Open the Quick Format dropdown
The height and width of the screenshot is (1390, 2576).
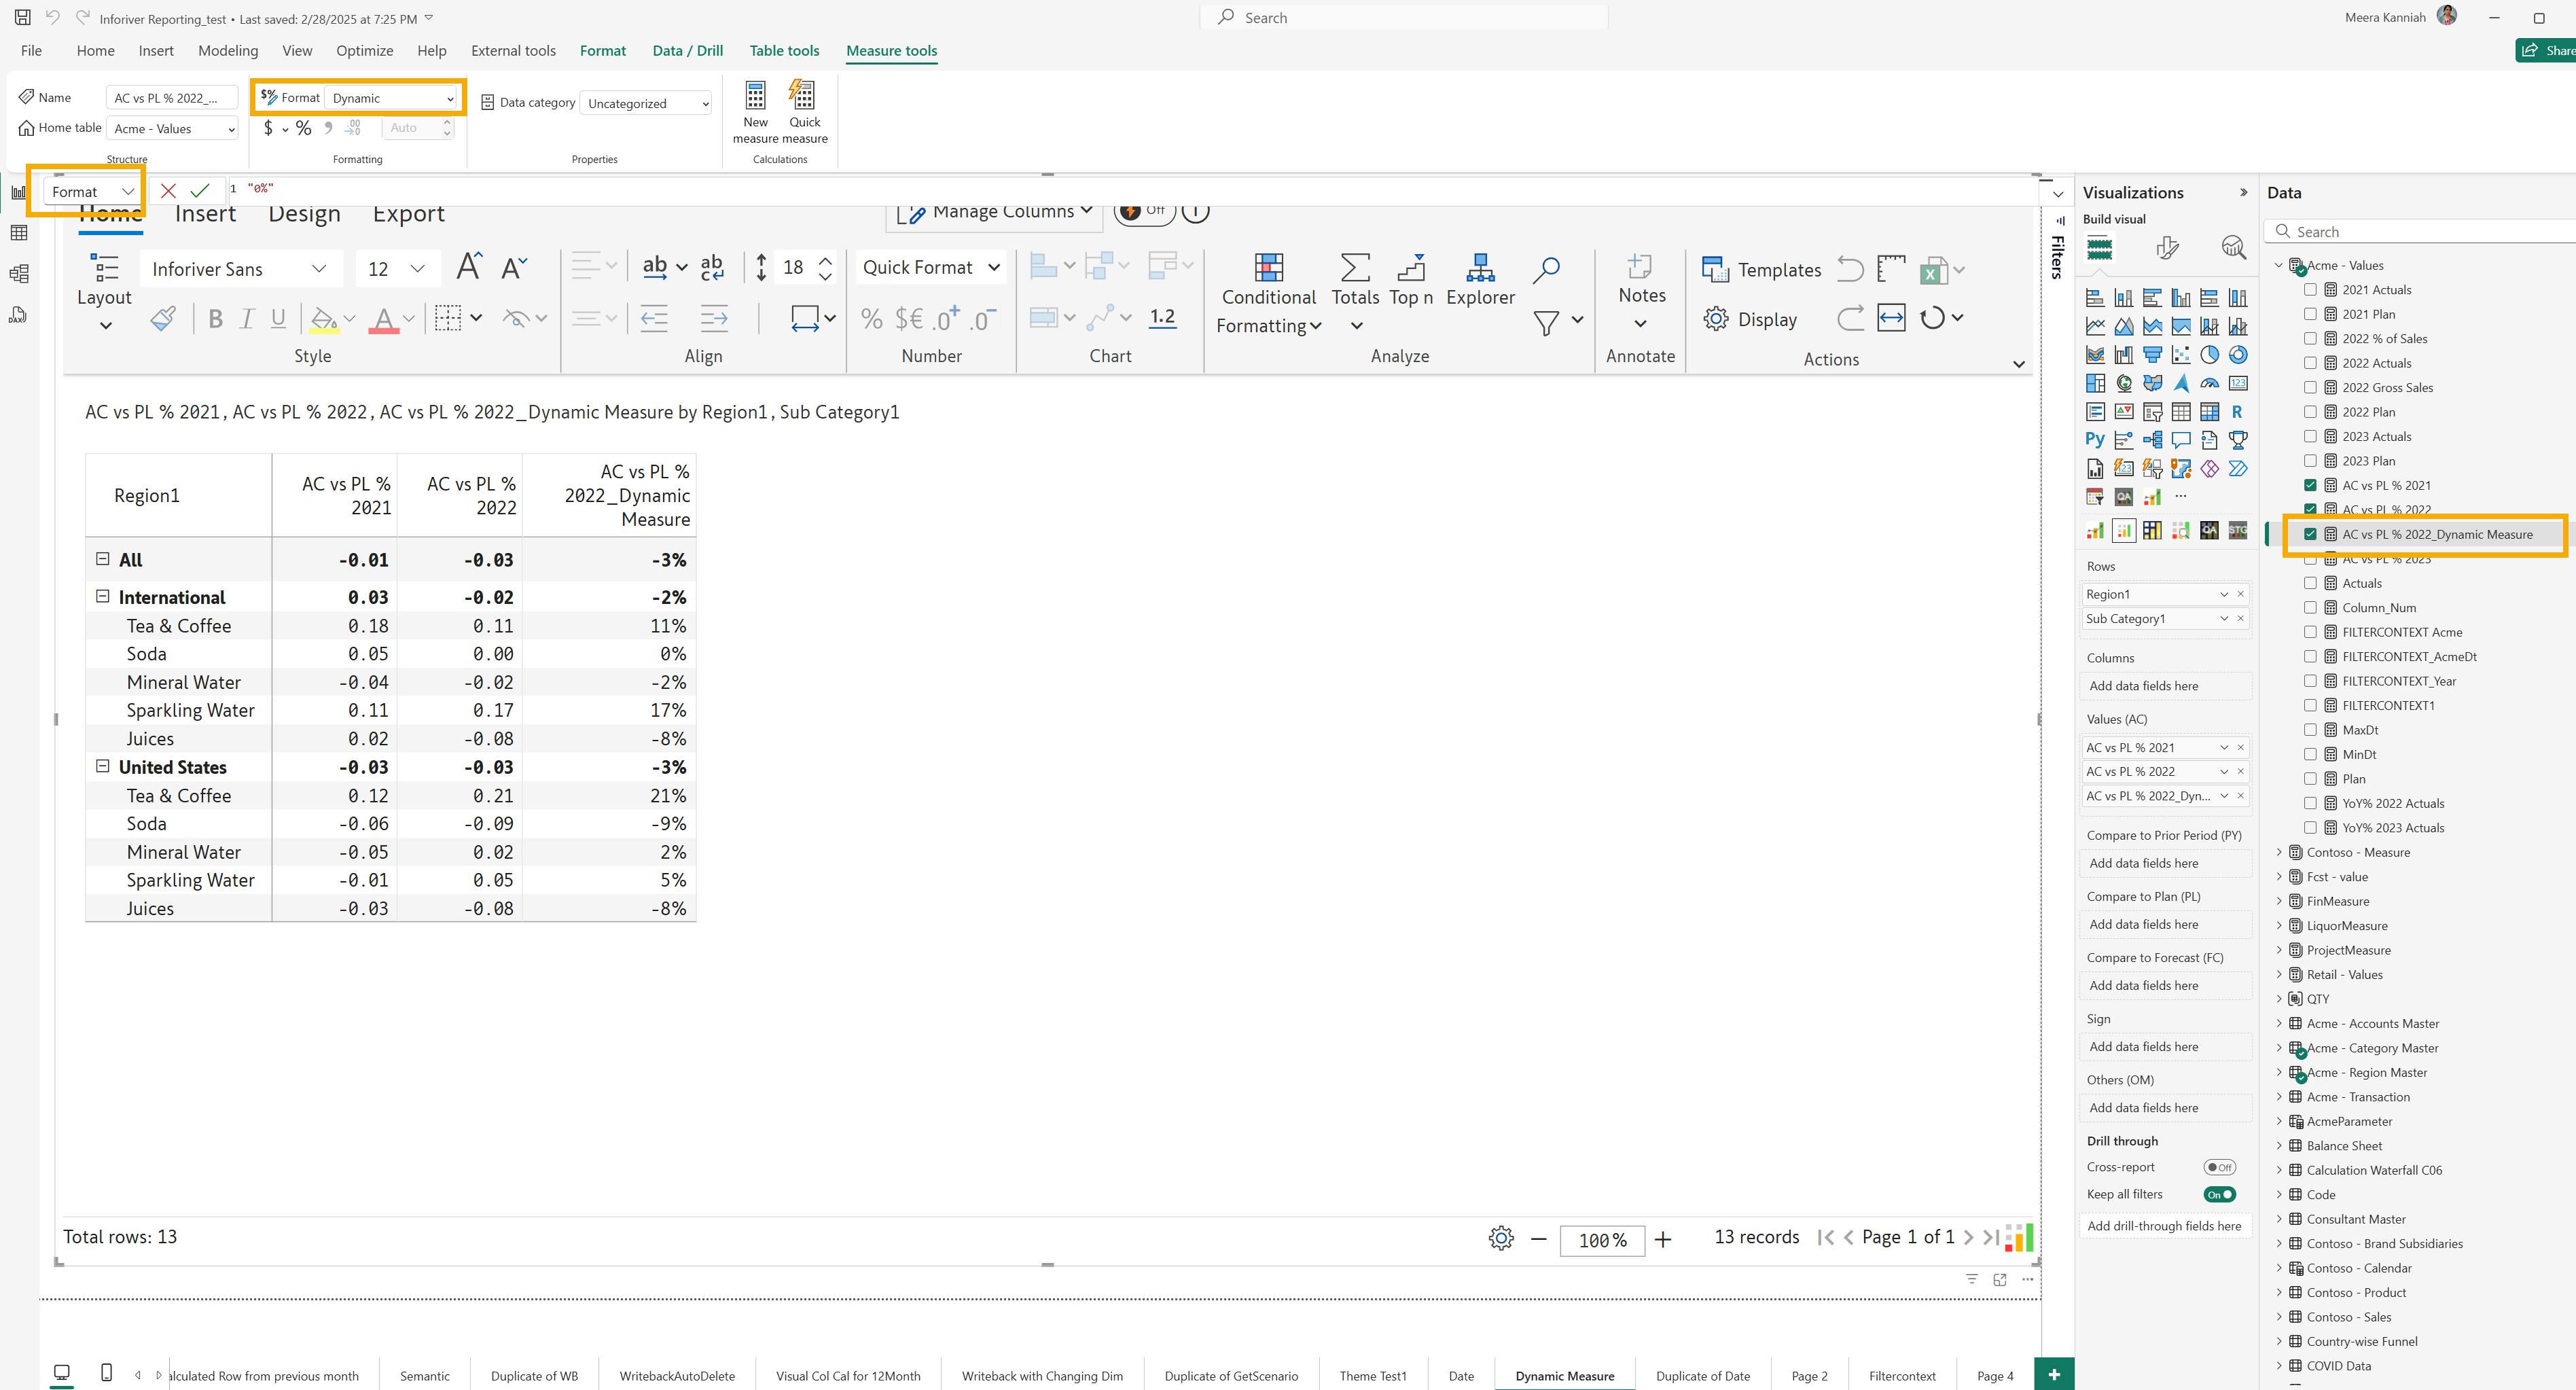(930, 267)
